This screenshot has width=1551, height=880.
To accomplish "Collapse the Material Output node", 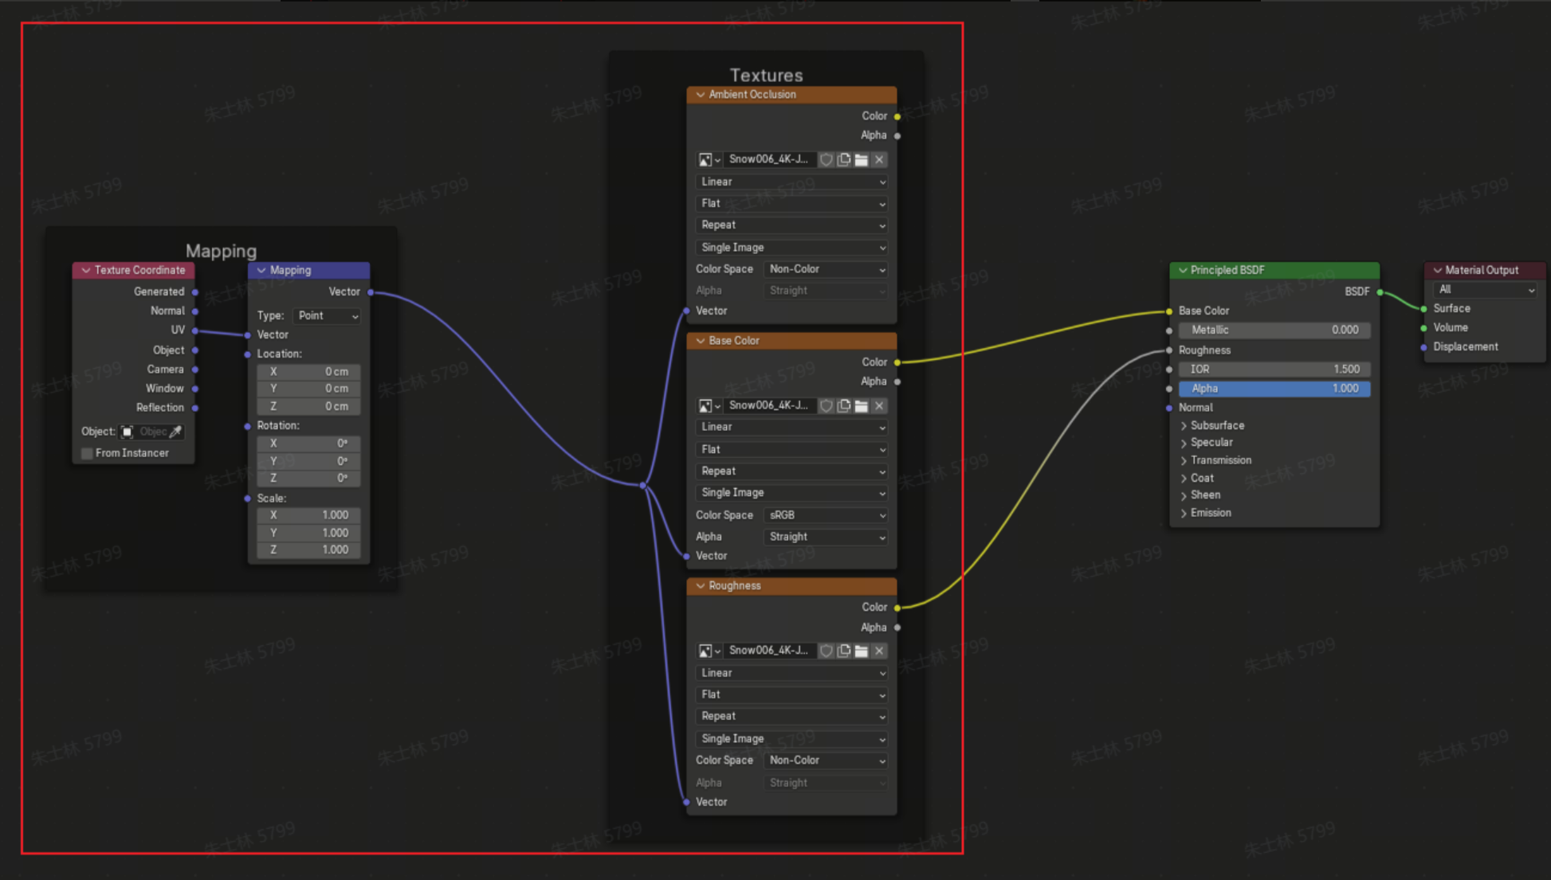I will (1437, 271).
